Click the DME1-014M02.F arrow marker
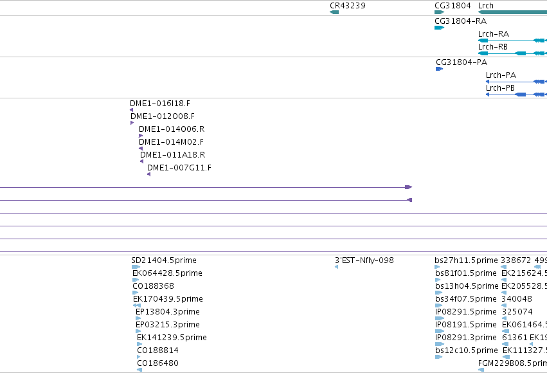The image size is (547, 373). tap(141, 149)
